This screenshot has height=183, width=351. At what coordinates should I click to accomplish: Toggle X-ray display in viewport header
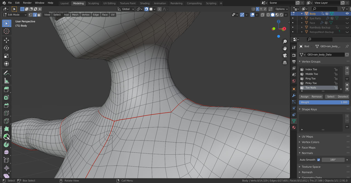tap(262, 15)
